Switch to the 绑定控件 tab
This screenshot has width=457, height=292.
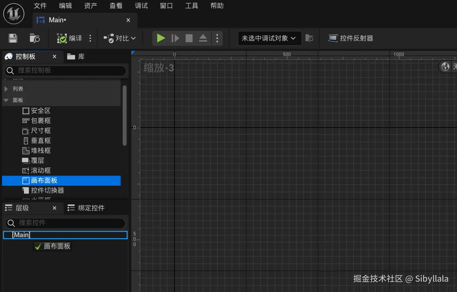coord(86,208)
